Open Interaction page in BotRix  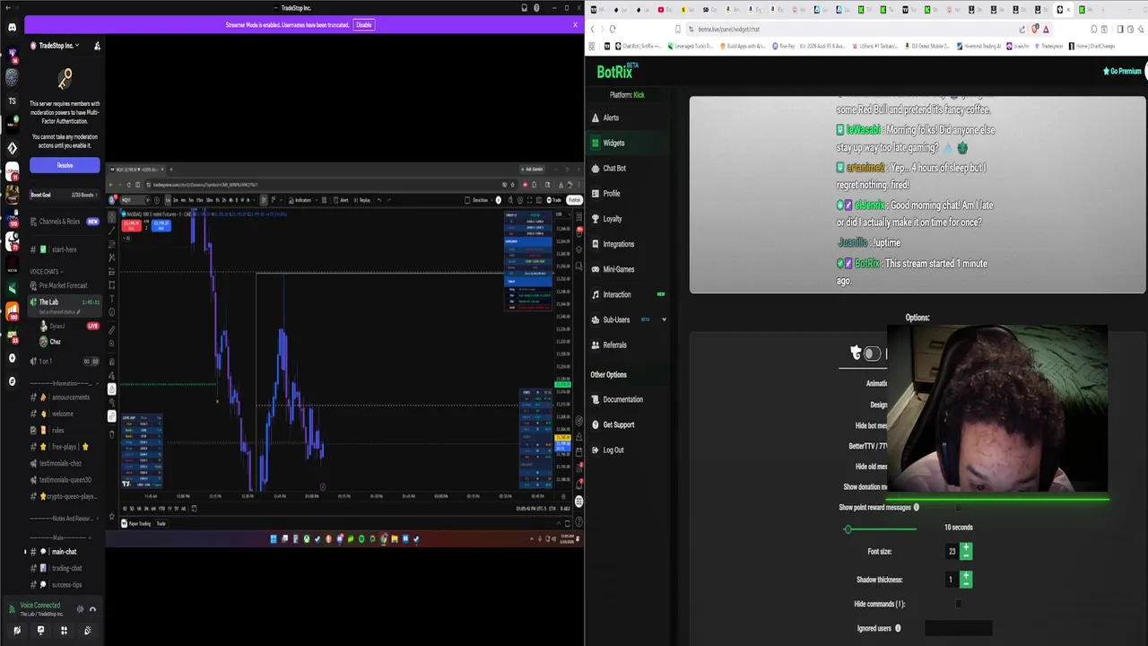(x=616, y=294)
